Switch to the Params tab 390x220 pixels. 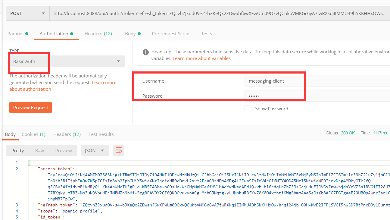pos(18,34)
